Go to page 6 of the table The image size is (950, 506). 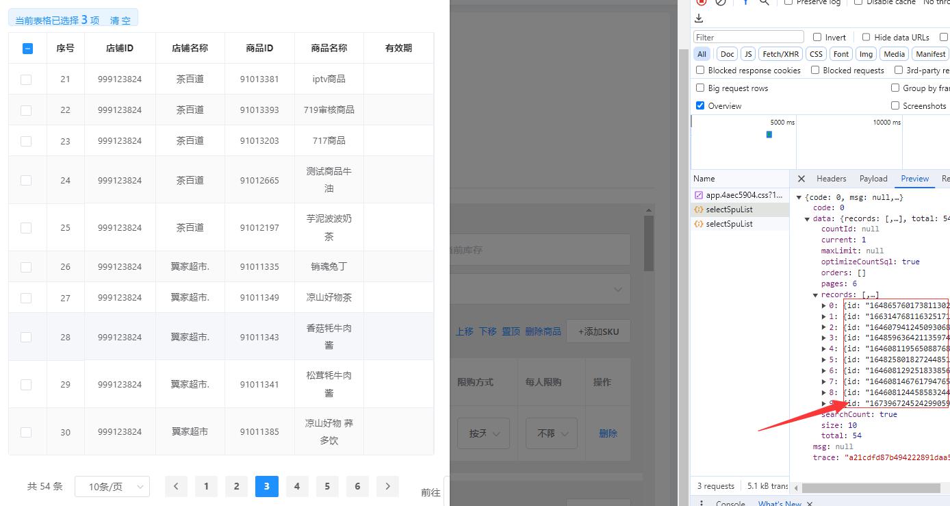point(357,486)
